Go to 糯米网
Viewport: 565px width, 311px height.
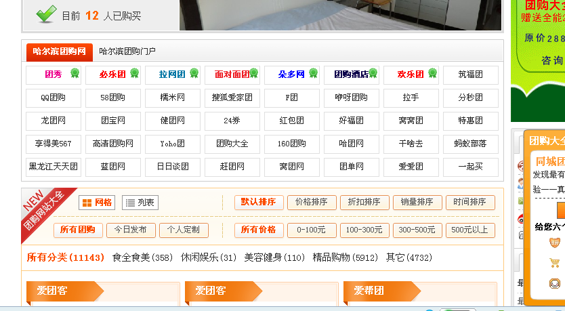[x=173, y=98]
